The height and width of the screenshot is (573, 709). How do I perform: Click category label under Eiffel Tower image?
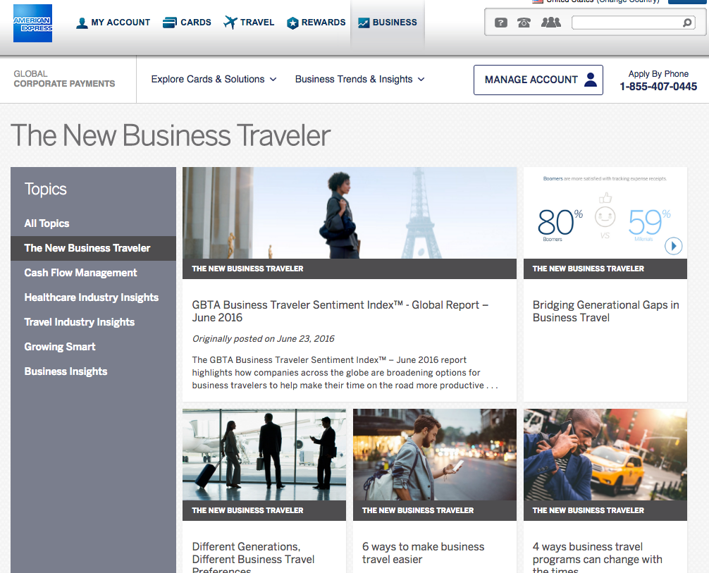point(247,269)
